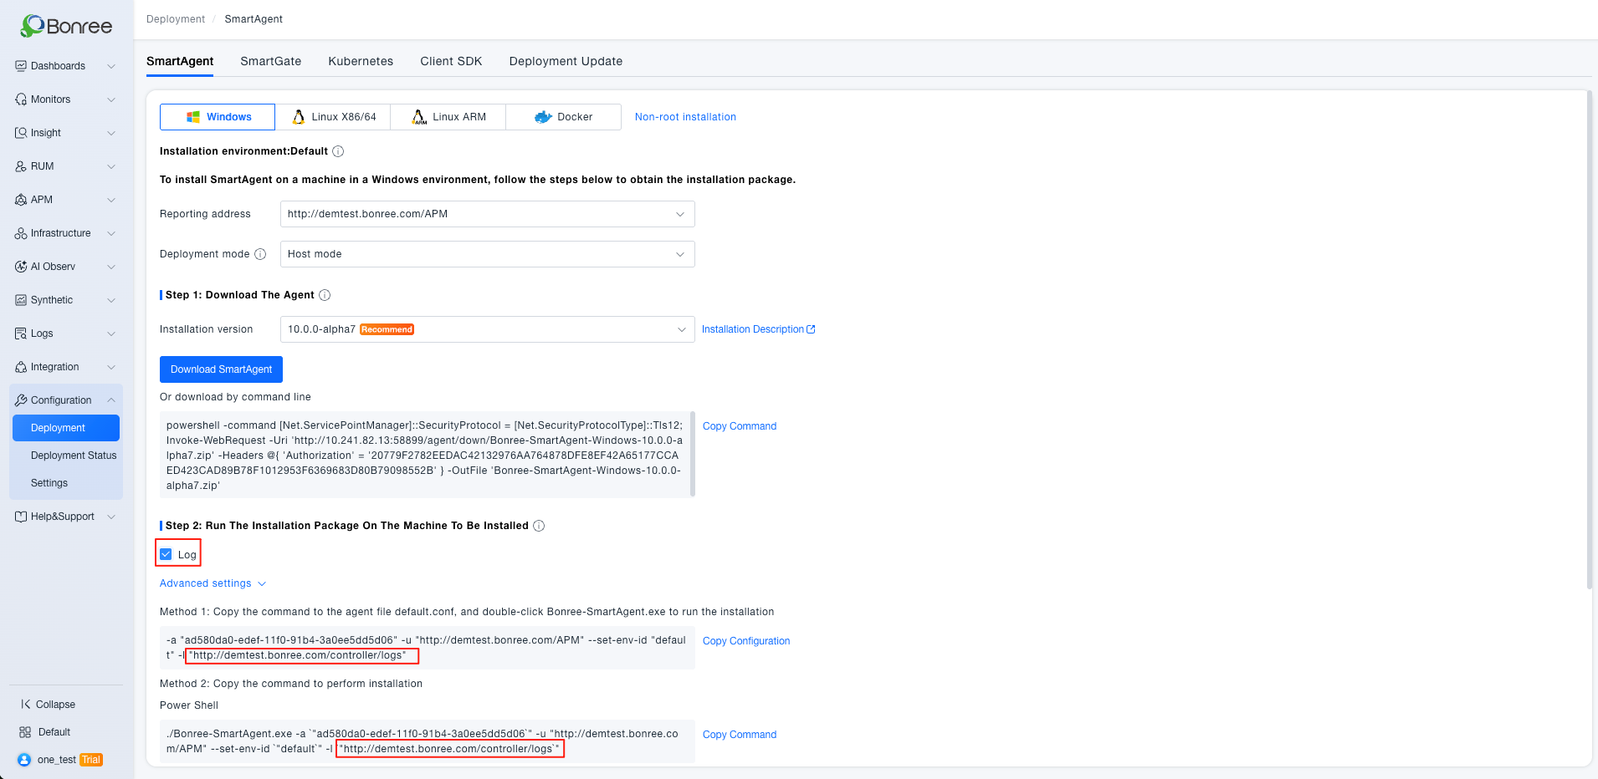
Task: Click the Integration sidebar icon
Action: point(21,367)
